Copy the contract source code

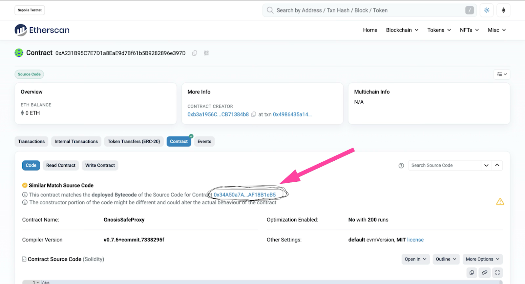(x=472, y=273)
